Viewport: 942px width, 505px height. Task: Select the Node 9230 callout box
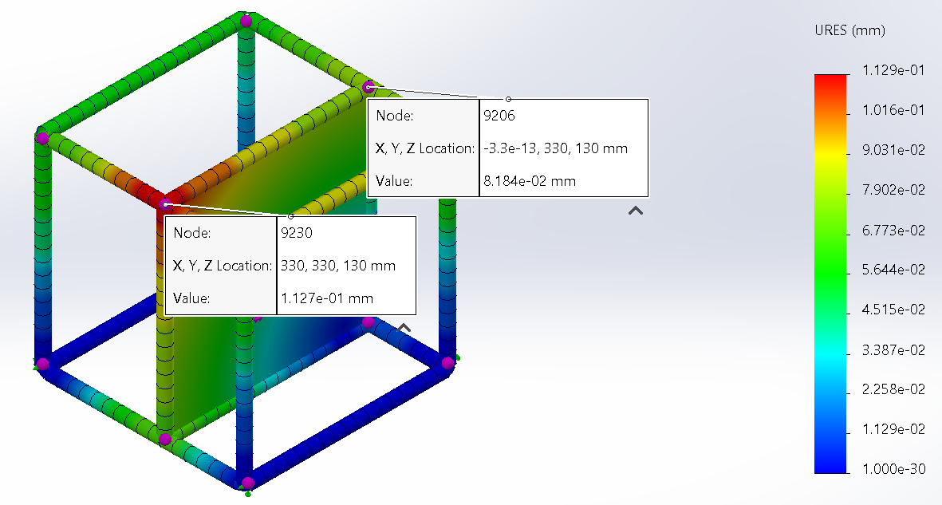pyautogui.click(x=291, y=265)
